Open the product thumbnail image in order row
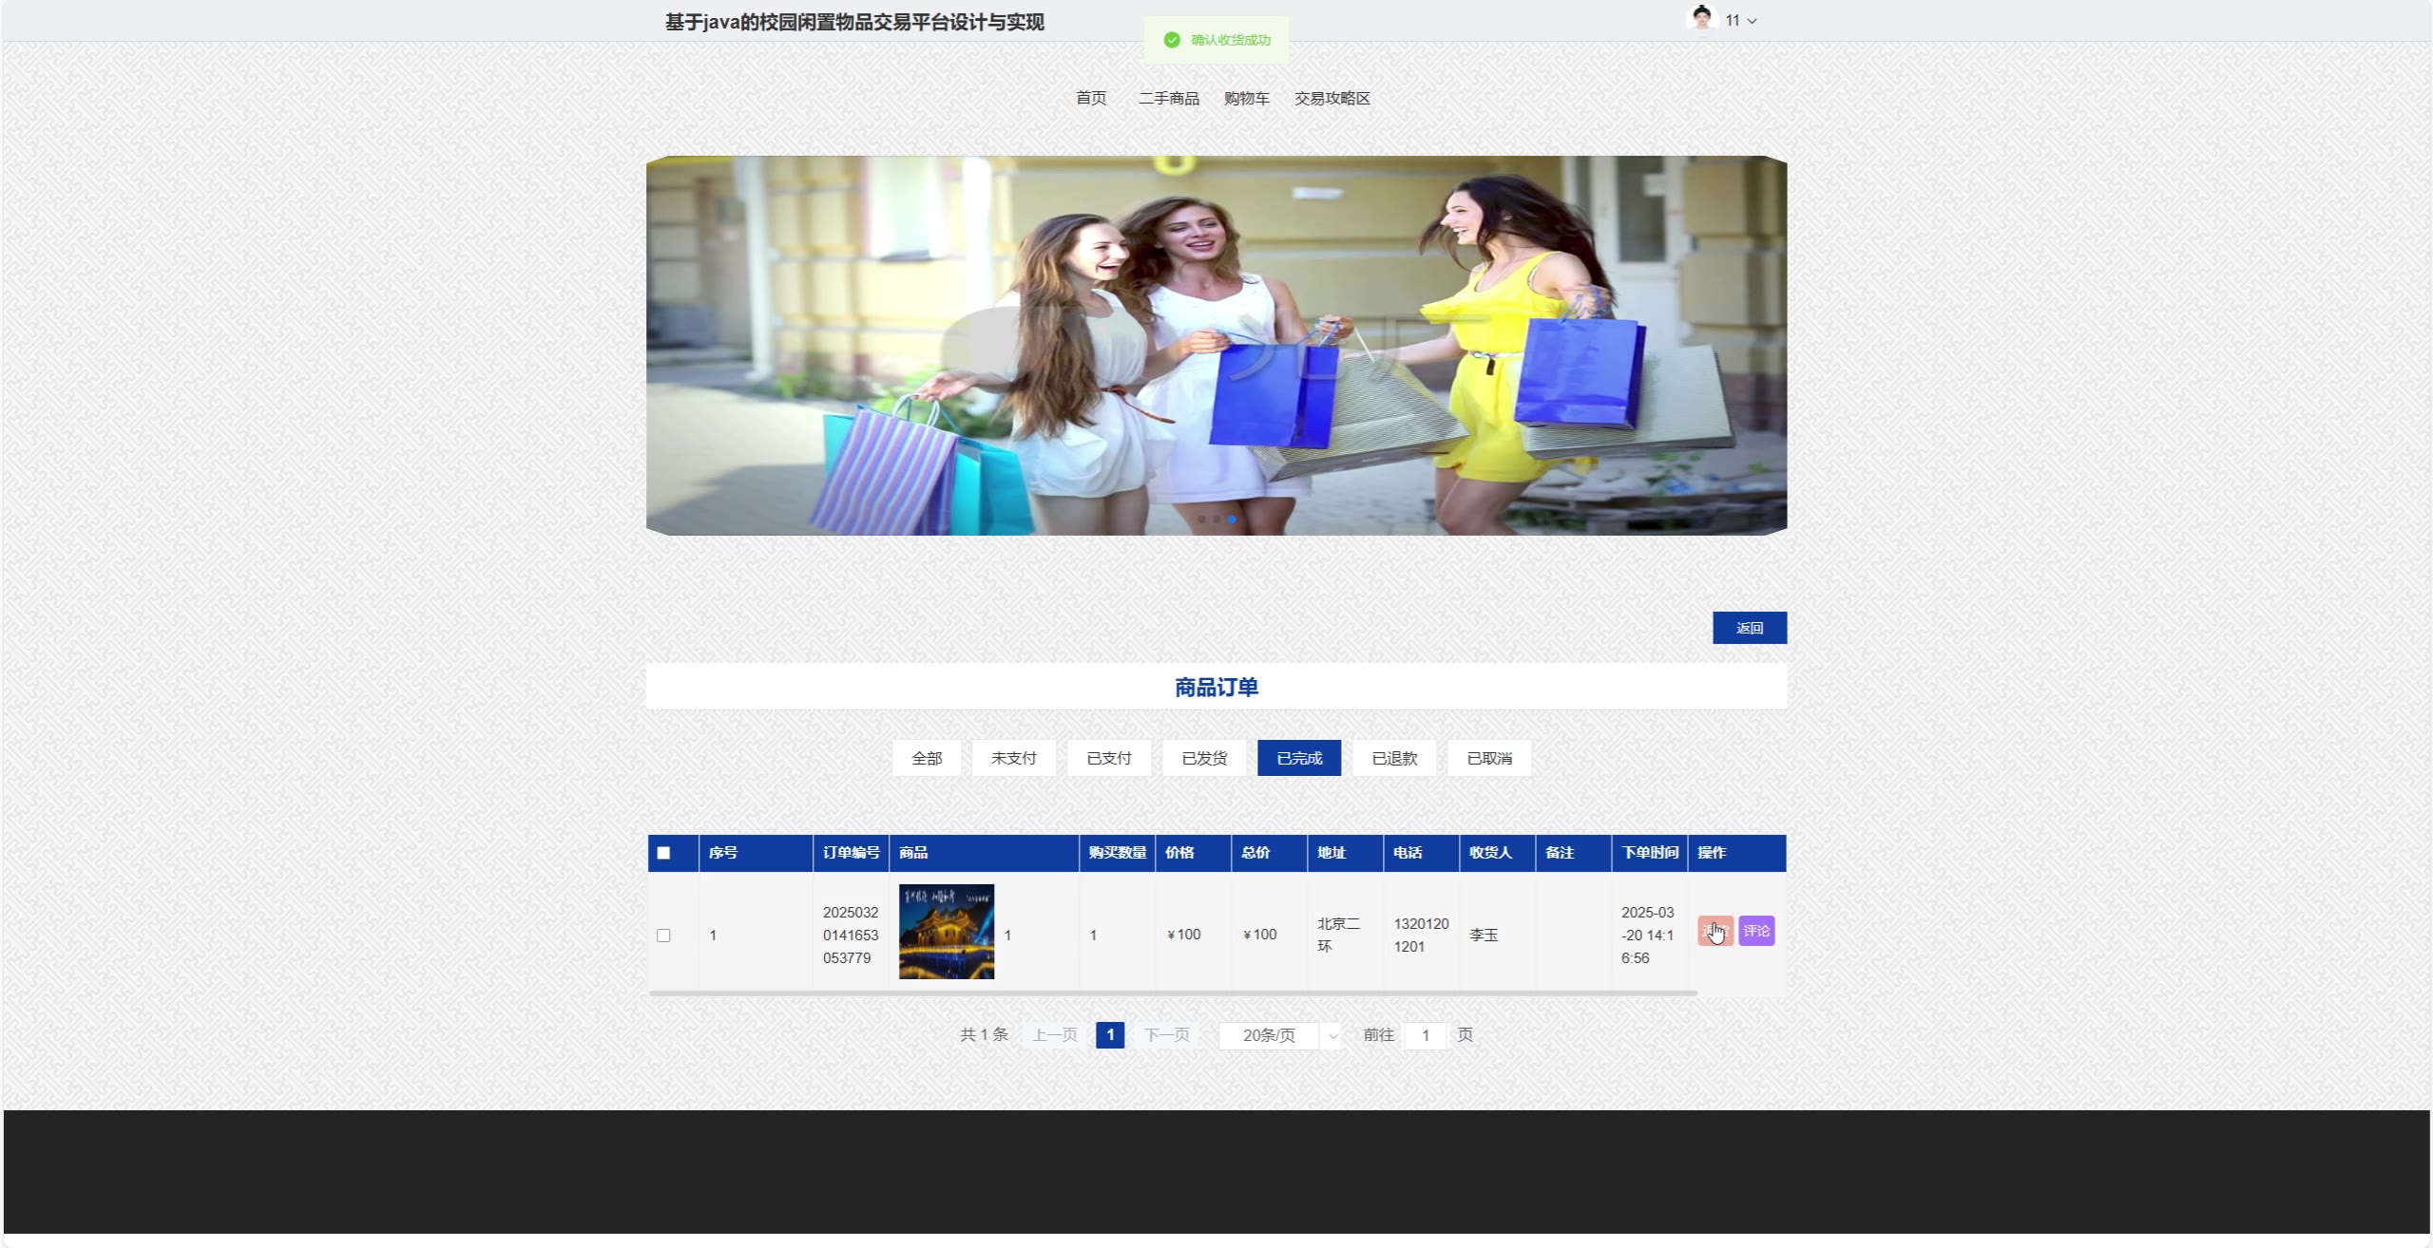The image size is (2433, 1248). 946,932
